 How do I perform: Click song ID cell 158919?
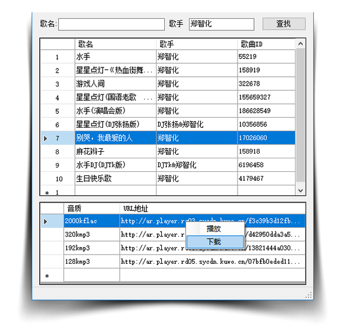[266, 70]
